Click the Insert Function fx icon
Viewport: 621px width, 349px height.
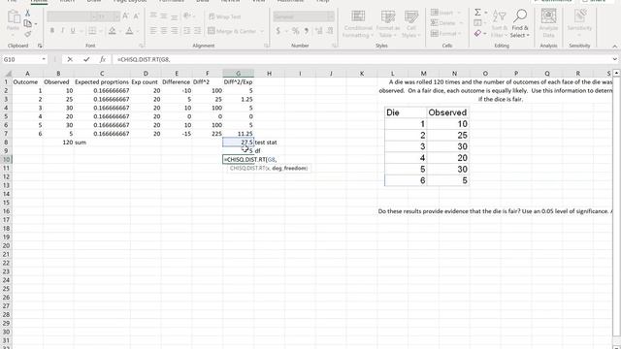pos(103,59)
